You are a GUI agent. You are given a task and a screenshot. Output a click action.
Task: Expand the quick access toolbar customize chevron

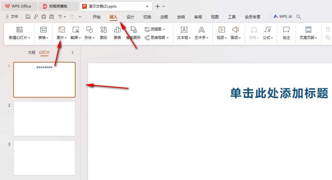pyautogui.click(x=80, y=17)
